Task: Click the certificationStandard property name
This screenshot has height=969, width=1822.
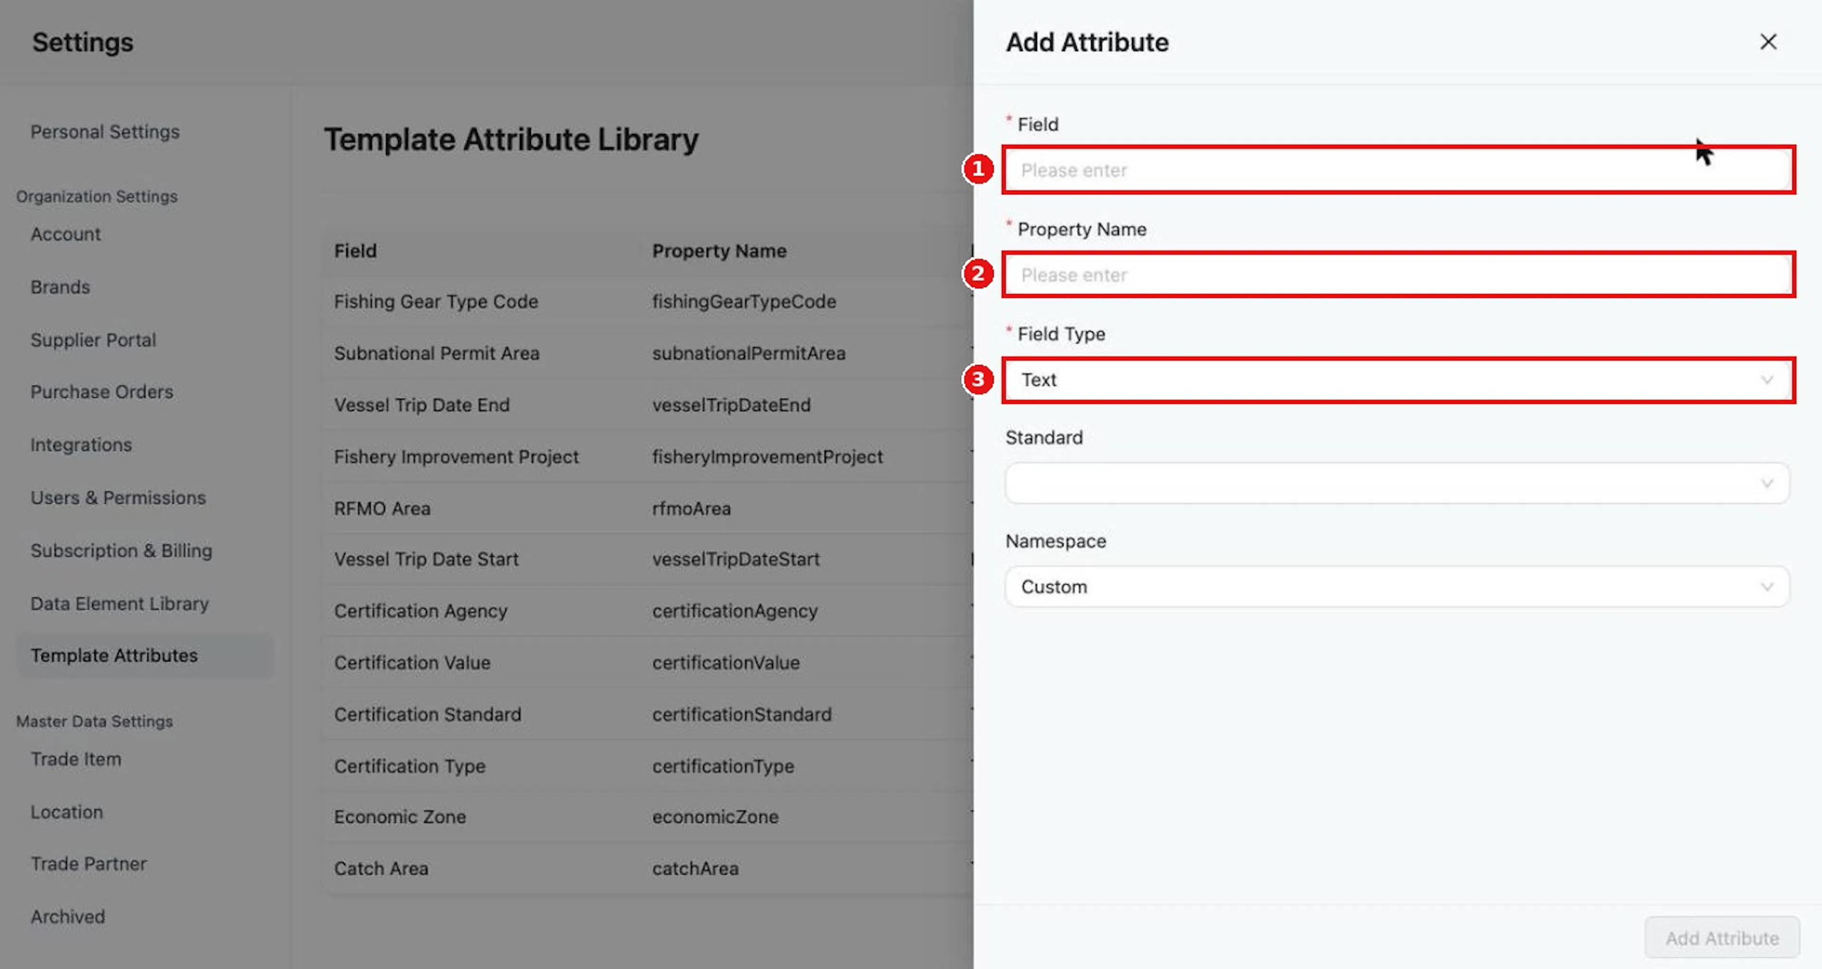Action: tap(742, 714)
